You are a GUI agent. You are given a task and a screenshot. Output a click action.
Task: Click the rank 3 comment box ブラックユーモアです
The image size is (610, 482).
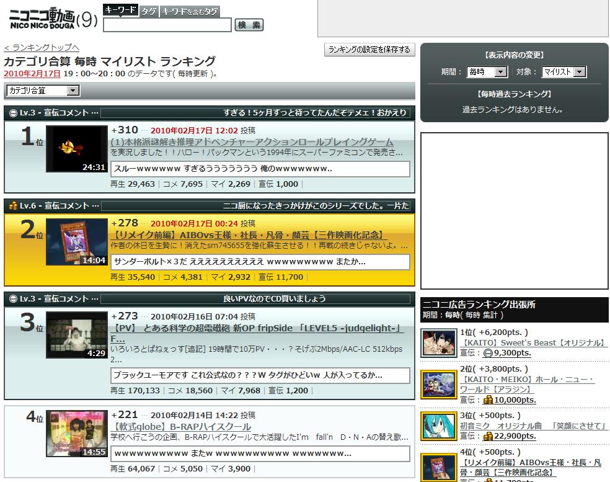pyautogui.click(x=260, y=375)
